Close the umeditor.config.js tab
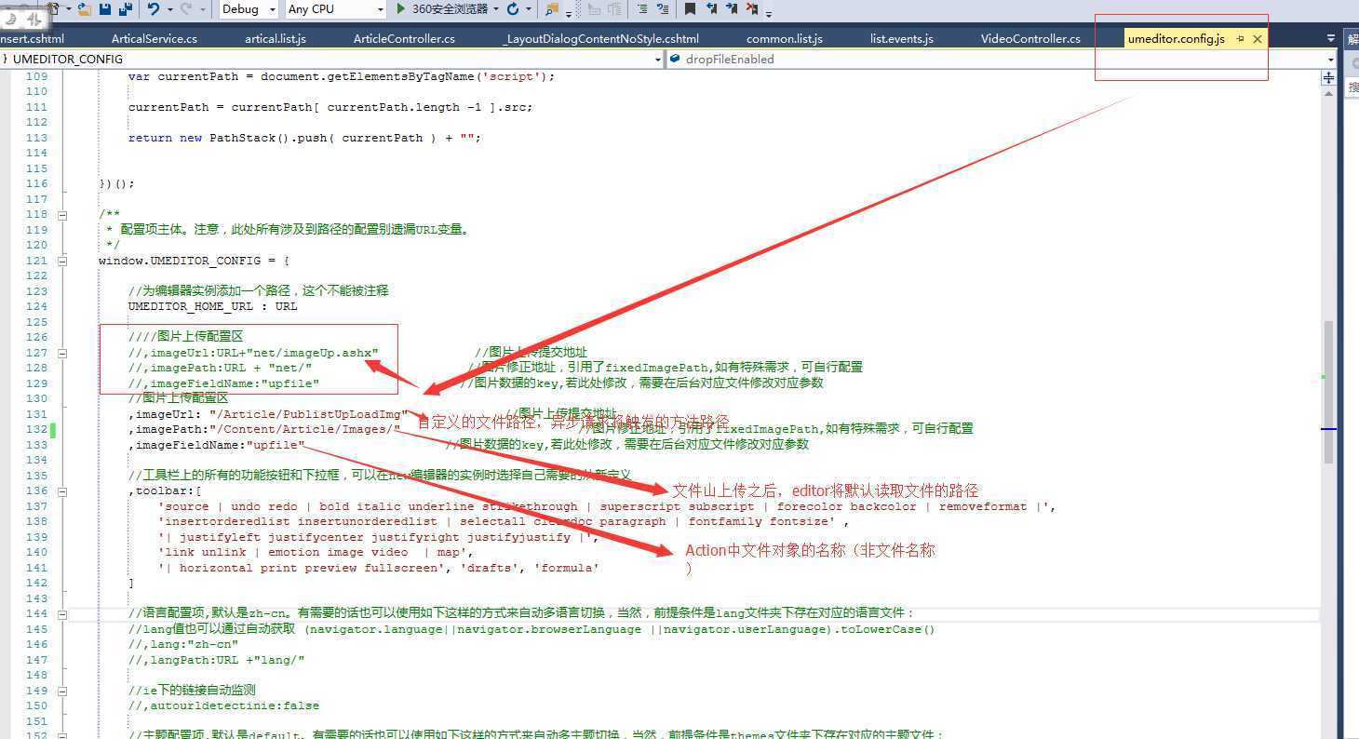Viewport: 1359px width, 739px height. pos(1258,38)
